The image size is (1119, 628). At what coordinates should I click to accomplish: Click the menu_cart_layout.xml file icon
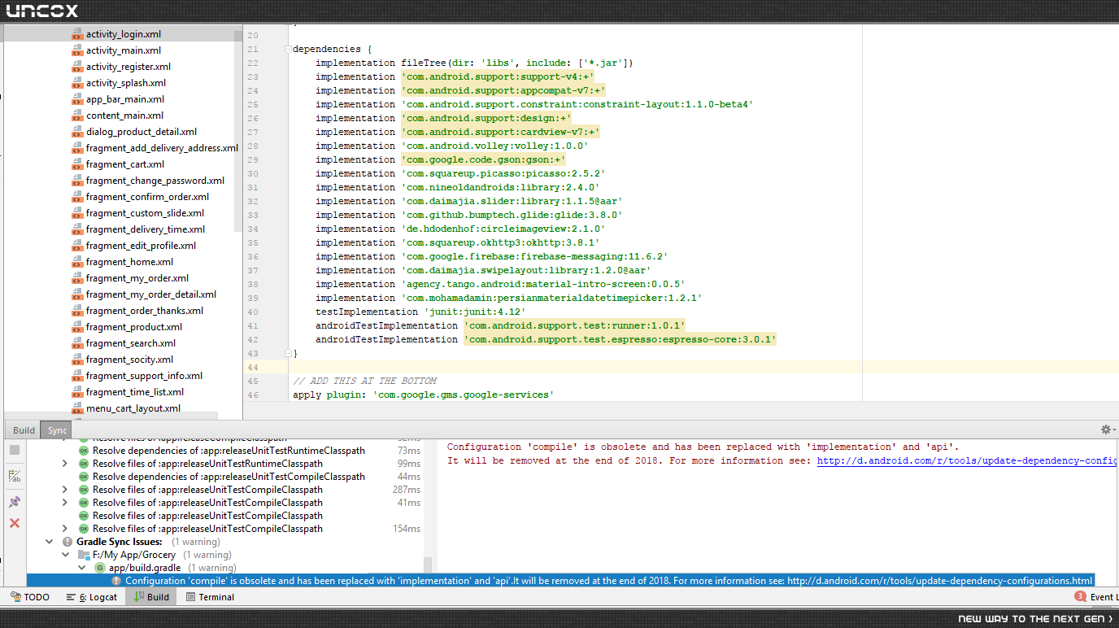[77, 408]
